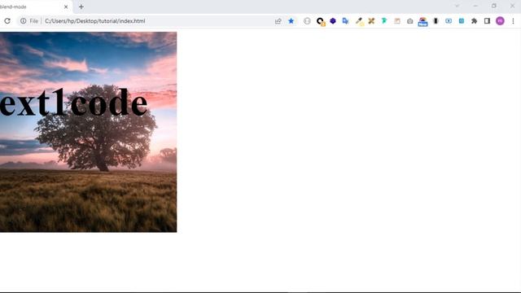Viewport: 521px width, 293px height.
Task: Open the blue screen recorder extension
Action: (449, 21)
